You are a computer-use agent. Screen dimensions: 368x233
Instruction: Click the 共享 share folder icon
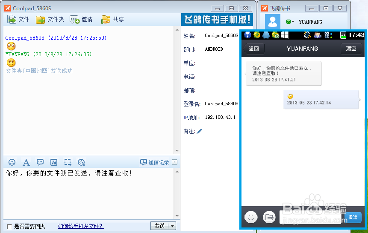pos(106,20)
